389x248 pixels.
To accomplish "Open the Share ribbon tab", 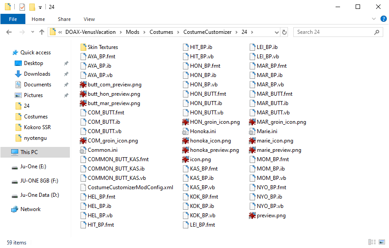I will coord(64,19).
